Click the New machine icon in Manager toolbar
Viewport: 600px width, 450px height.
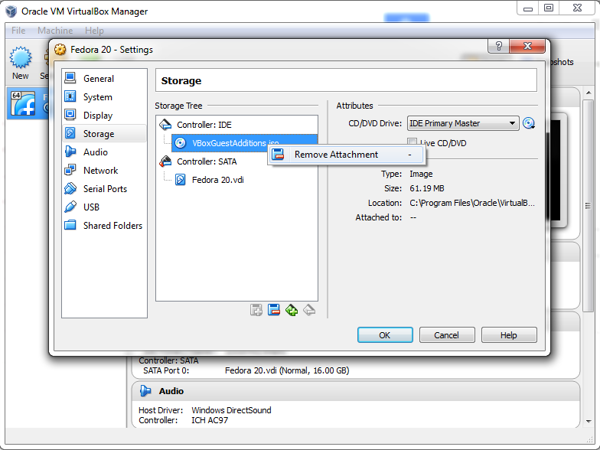[20, 63]
